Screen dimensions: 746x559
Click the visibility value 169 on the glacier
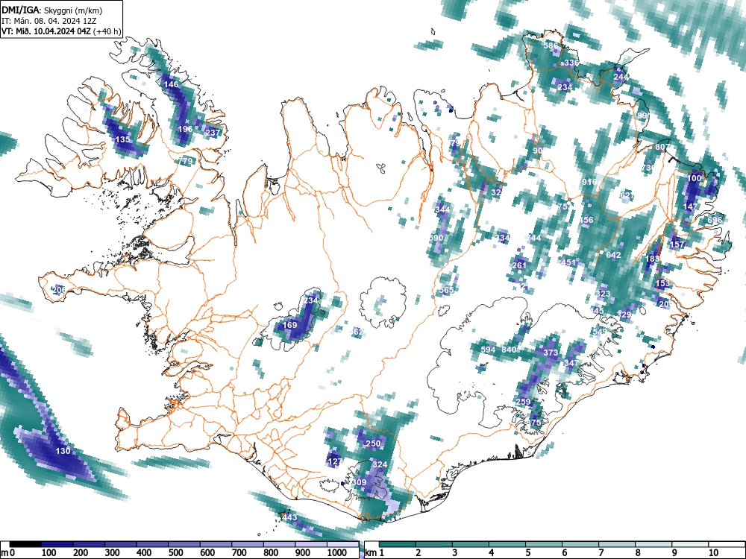(x=289, y=325)
